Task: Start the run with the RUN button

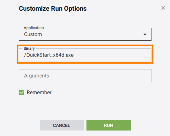Action: click(x=109, y=125)
